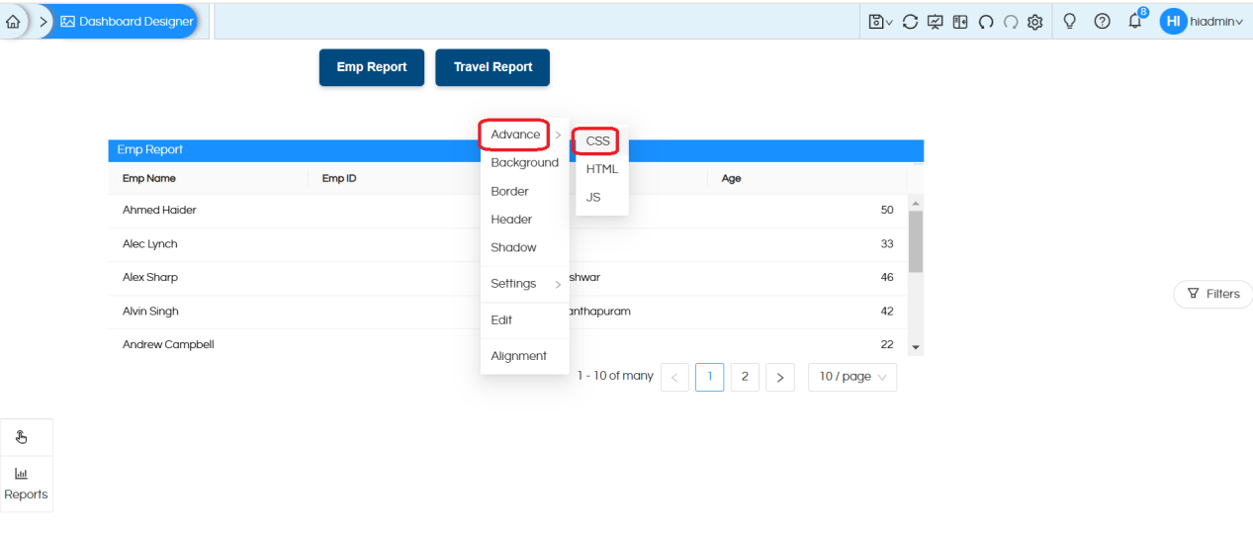Click the table scrollbar up arrow
The image size is (1253, 539).
(x=916, y=203)
